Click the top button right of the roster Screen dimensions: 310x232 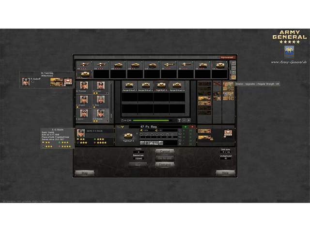pos(233,63)
